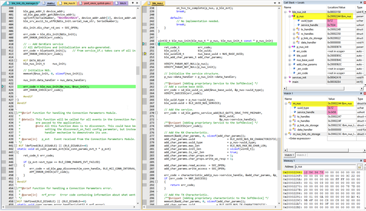Close the ble_nus.c tab with X icon
Image resolution: width=366 pixels, height=211 pixels.
coord(279,3)
